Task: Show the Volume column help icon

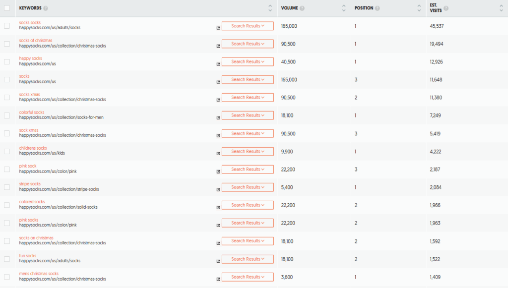Action: pyautogui.click(x=302, y=8)
